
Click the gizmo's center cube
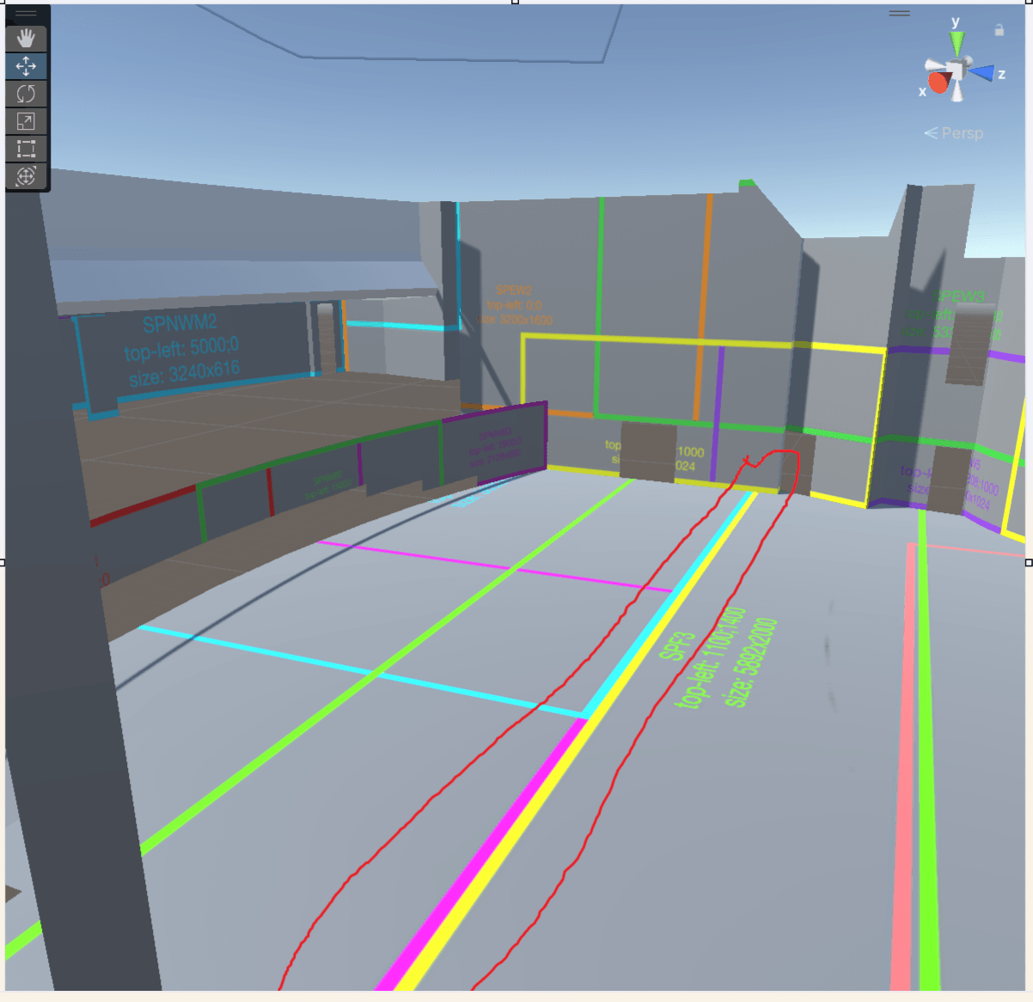(956, 69)
